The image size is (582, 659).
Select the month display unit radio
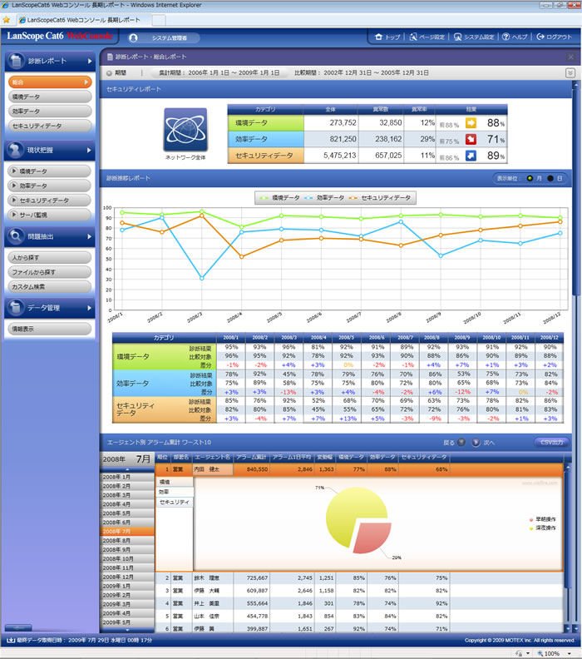[x=530, y=179]
